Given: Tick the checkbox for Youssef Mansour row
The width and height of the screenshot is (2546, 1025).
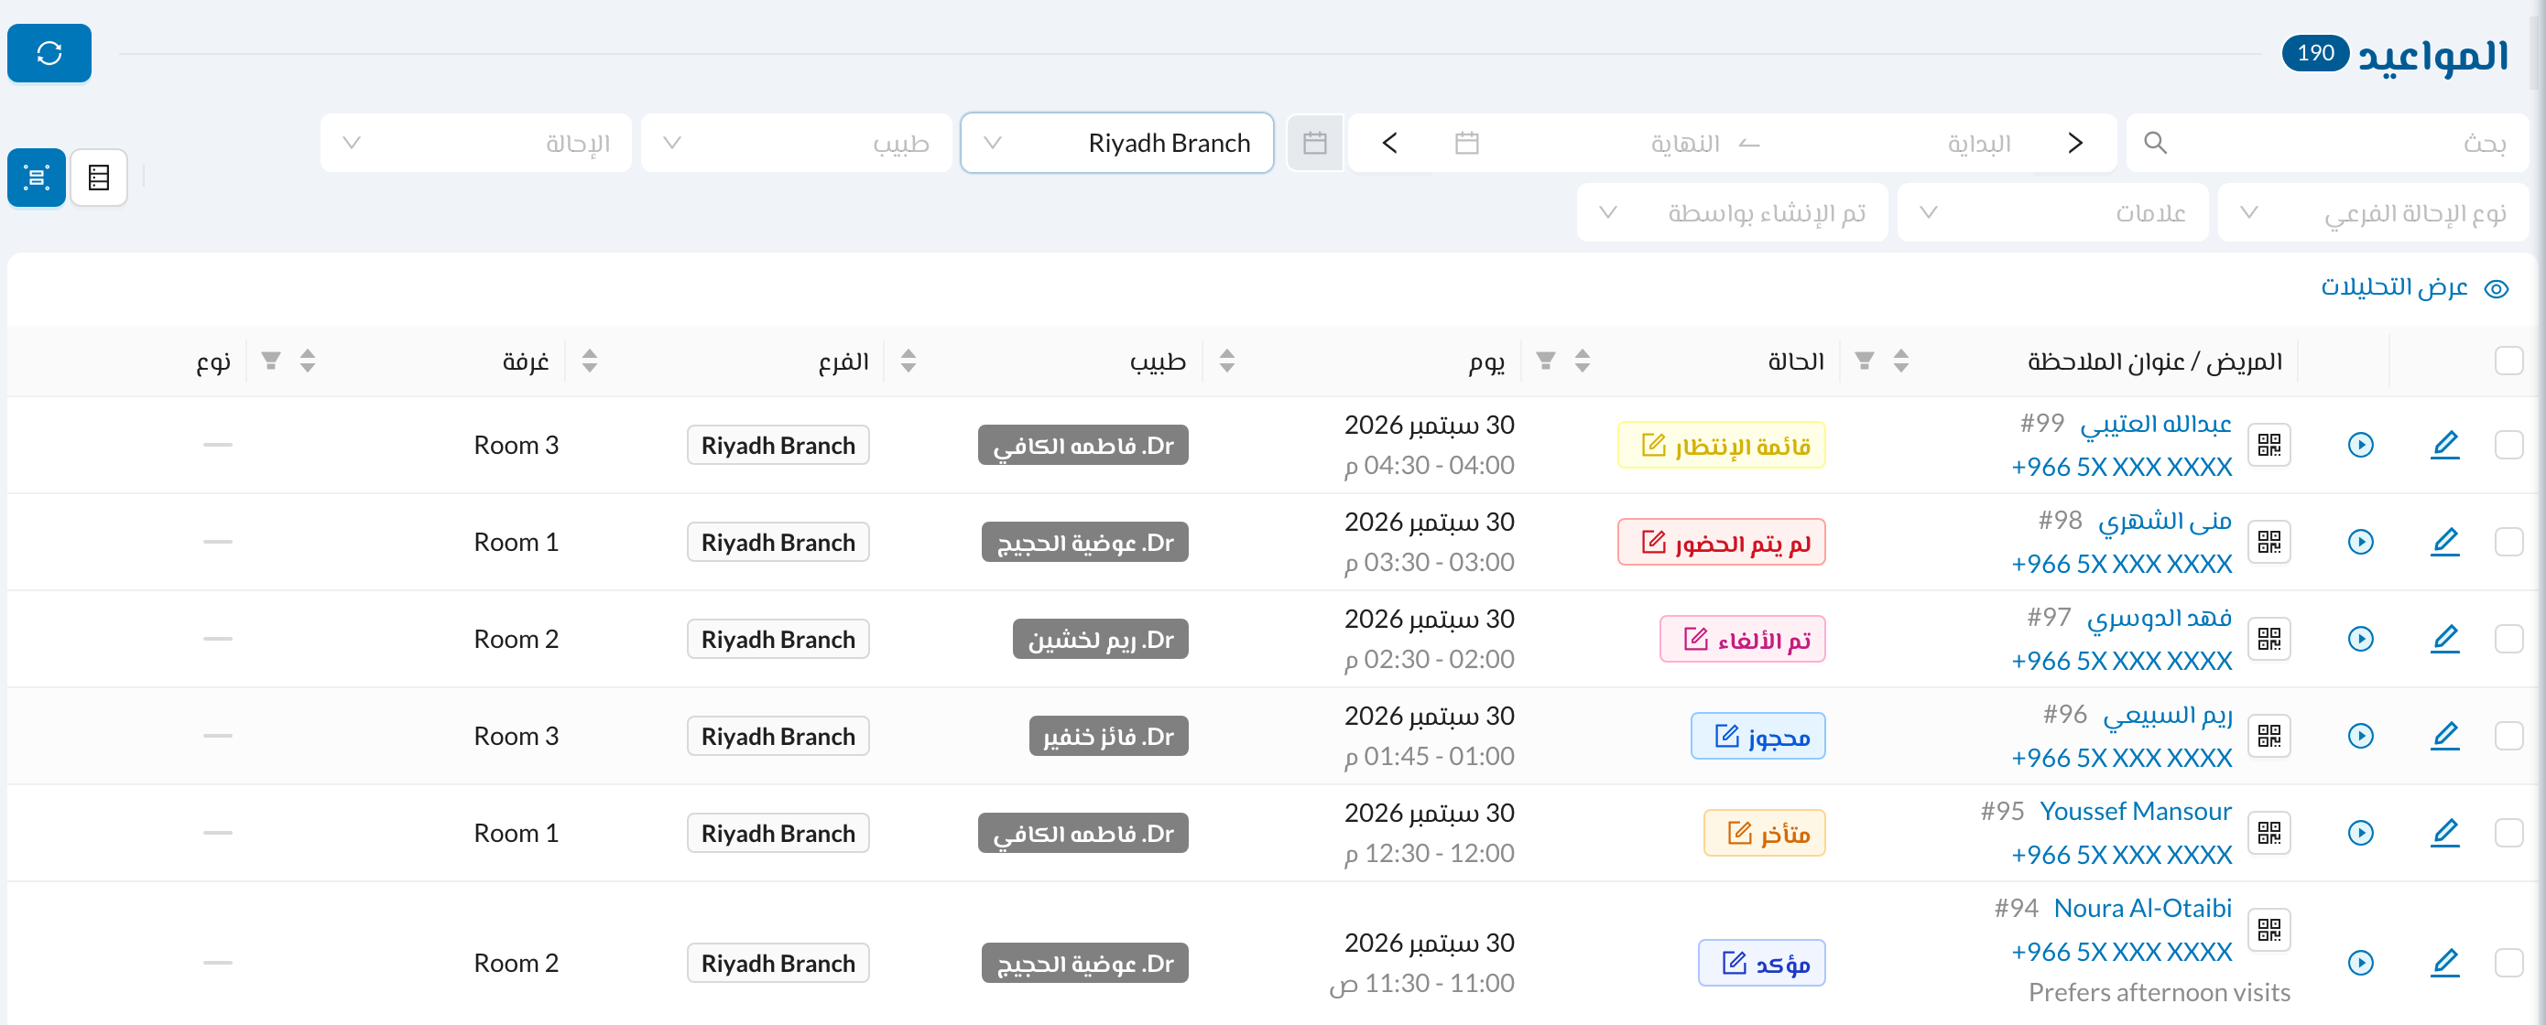Looking at the screenshot, I should 2508,833.
